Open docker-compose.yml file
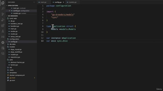The width and height of the screenshot is (163, 91). point(17,75)
